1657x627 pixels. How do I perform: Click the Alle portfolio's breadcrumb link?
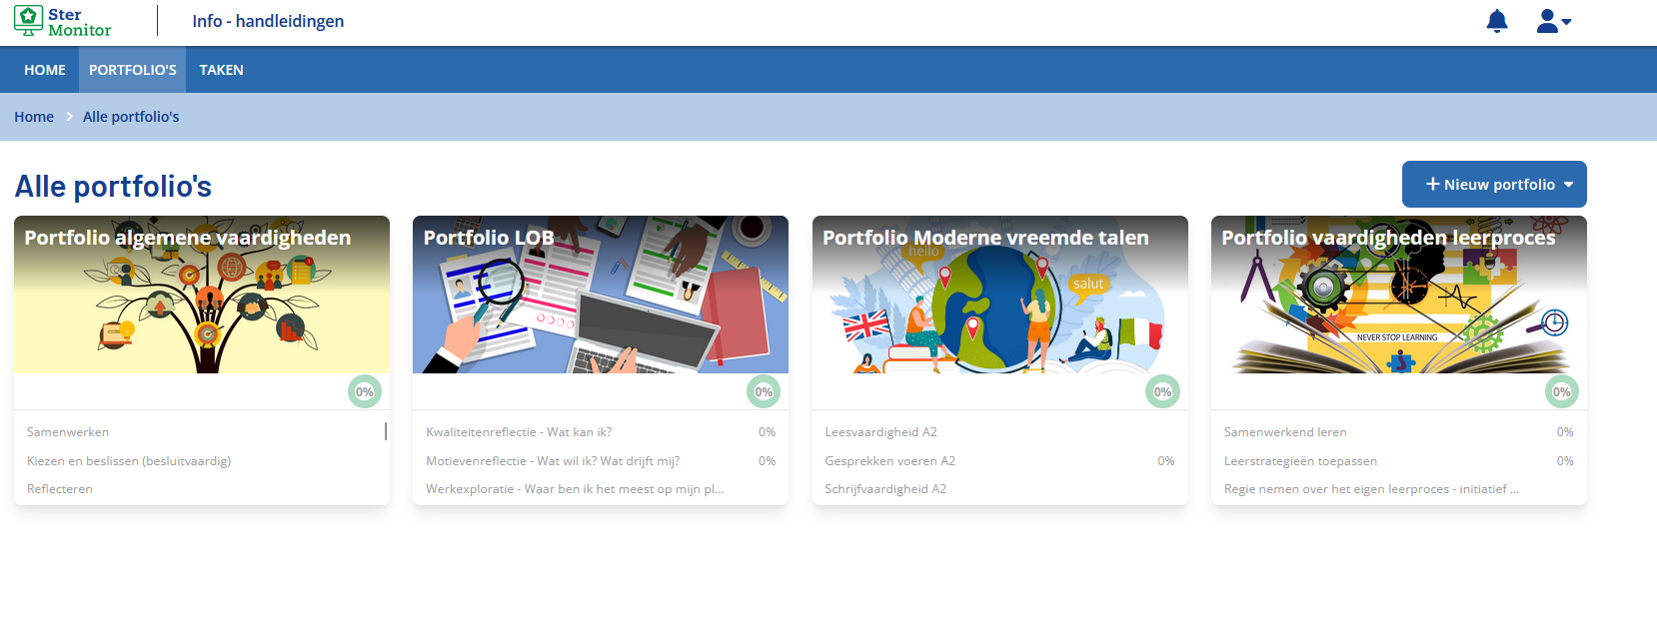[x=131, y=117]
